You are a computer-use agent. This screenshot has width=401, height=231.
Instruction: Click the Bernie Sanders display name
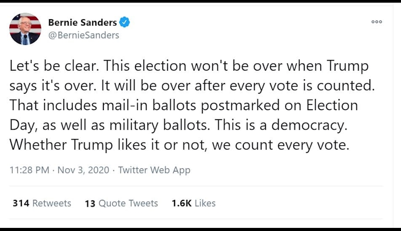coord(82,22)
